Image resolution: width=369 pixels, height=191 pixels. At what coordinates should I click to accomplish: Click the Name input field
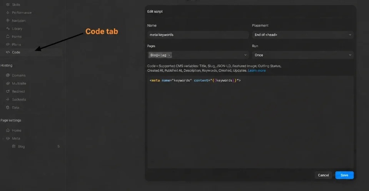(x=198, y=35)
